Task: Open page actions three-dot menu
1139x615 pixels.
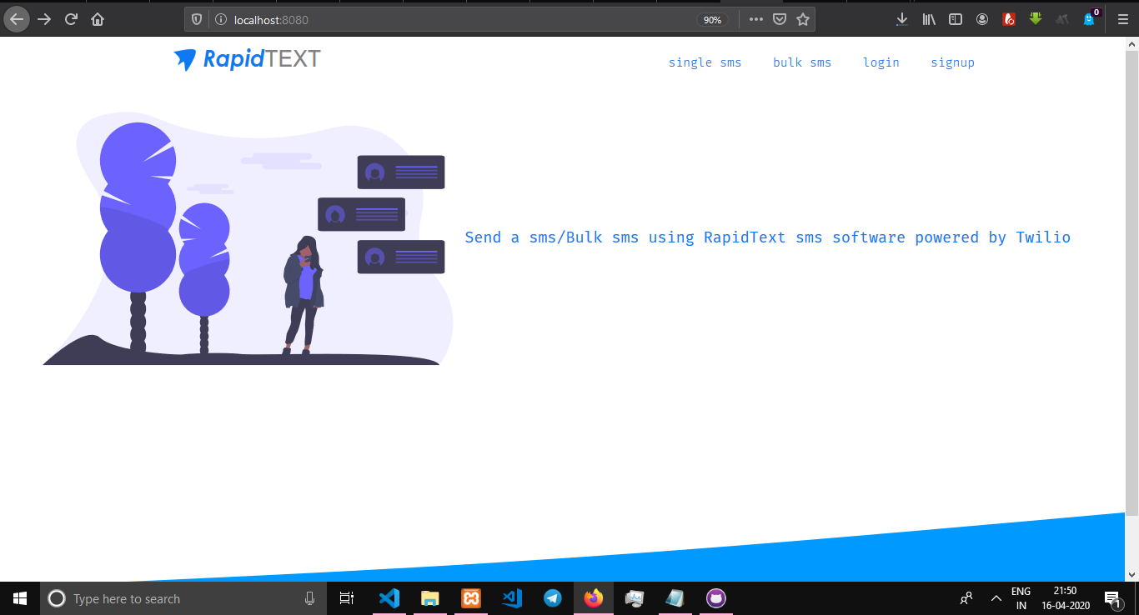Action: (x=756, y=19)
